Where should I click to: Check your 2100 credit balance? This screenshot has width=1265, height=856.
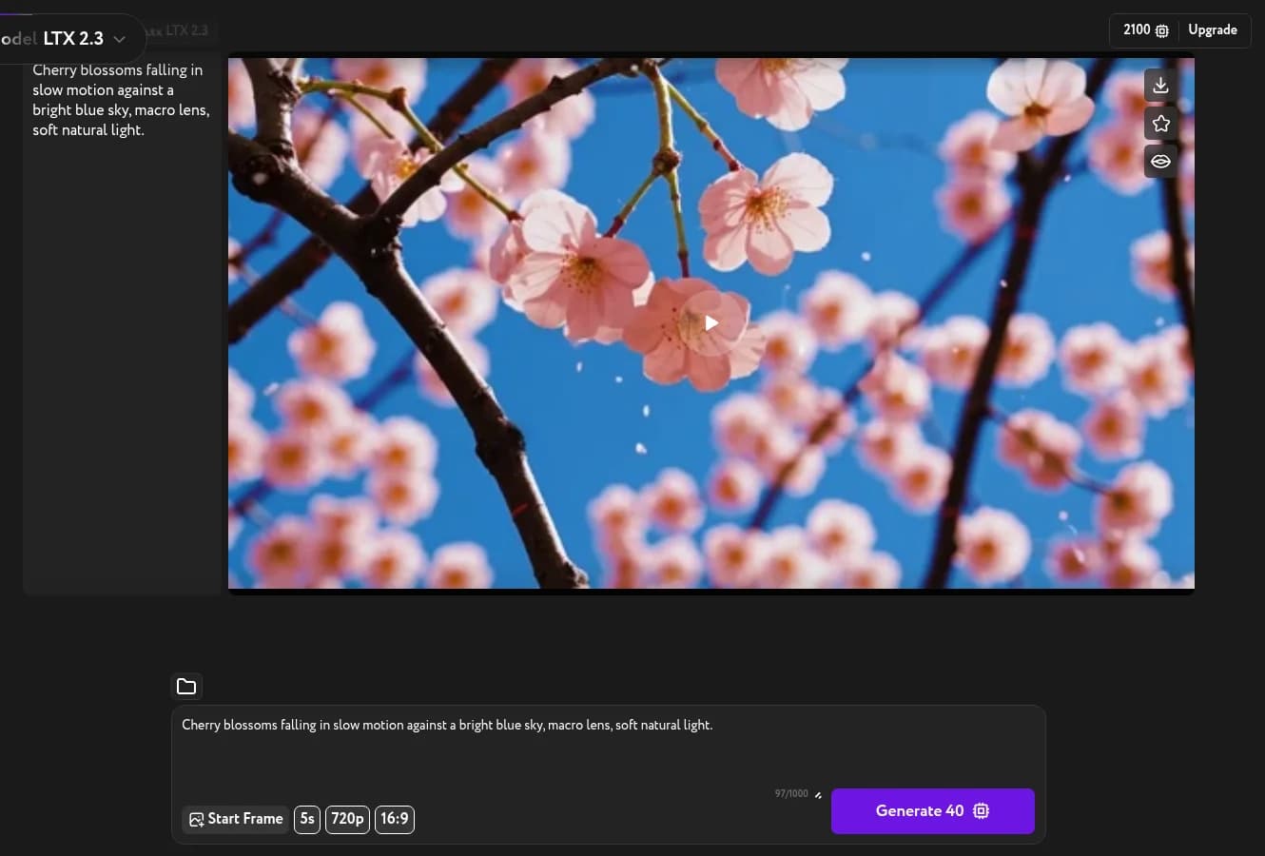(1138, 29)
